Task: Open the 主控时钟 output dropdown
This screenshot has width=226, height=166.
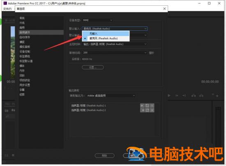Action: click(115, 44)
